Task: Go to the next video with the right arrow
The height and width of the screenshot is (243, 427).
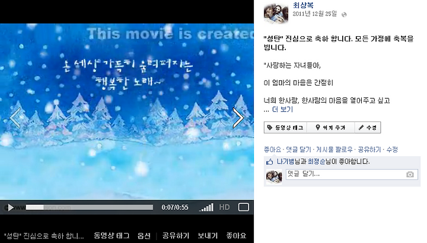Action: click(x=238, y=118)
